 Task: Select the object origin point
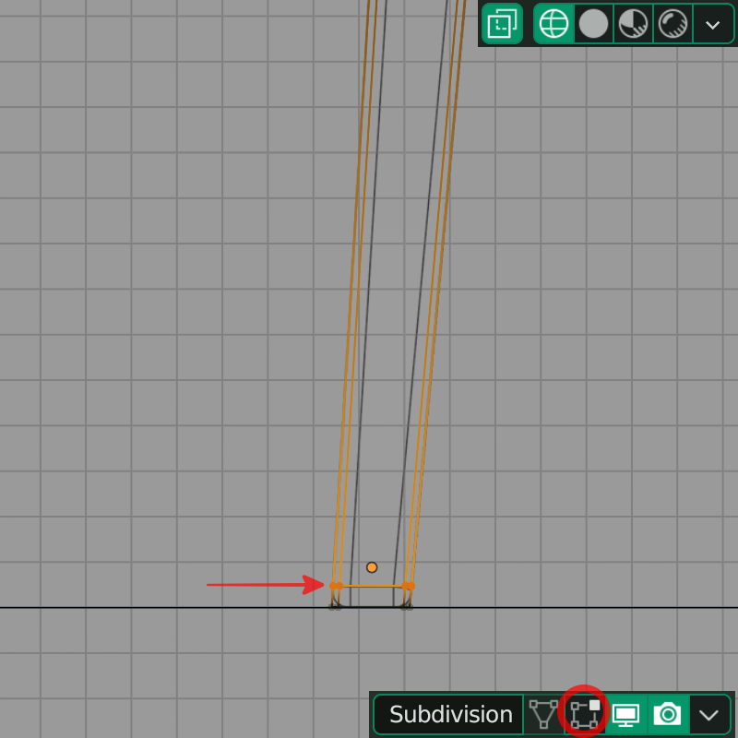click(x=372, y=567)
